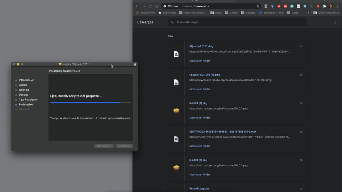Open the DRIFT-VIDEO mp4 link

pyautogui.click(x=223, y=132)
